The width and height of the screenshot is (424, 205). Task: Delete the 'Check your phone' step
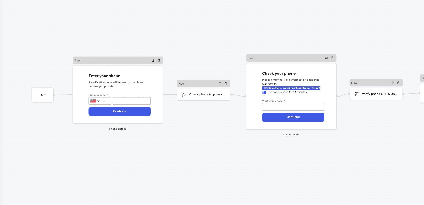click(x=332, y=58)
